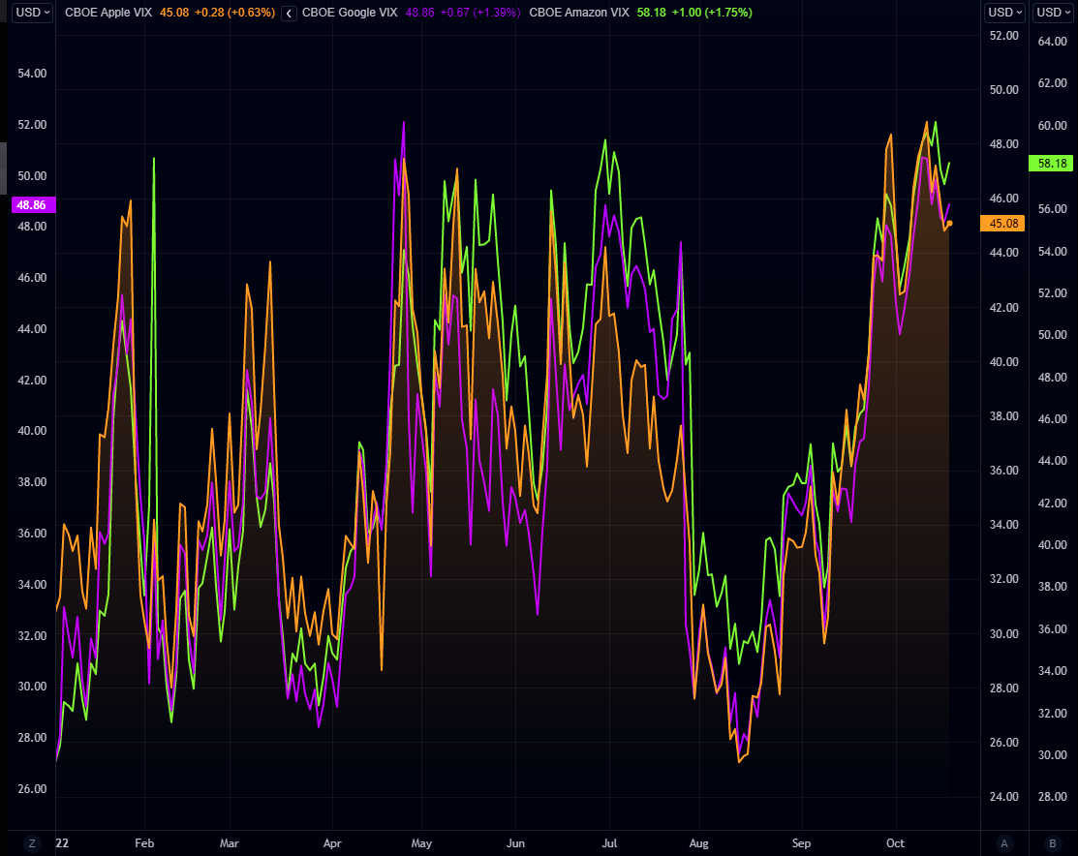Viewport: 1078px width, 856px height.
Task: Click the Mar label on the time axis
Action: (x=229, y=843)
